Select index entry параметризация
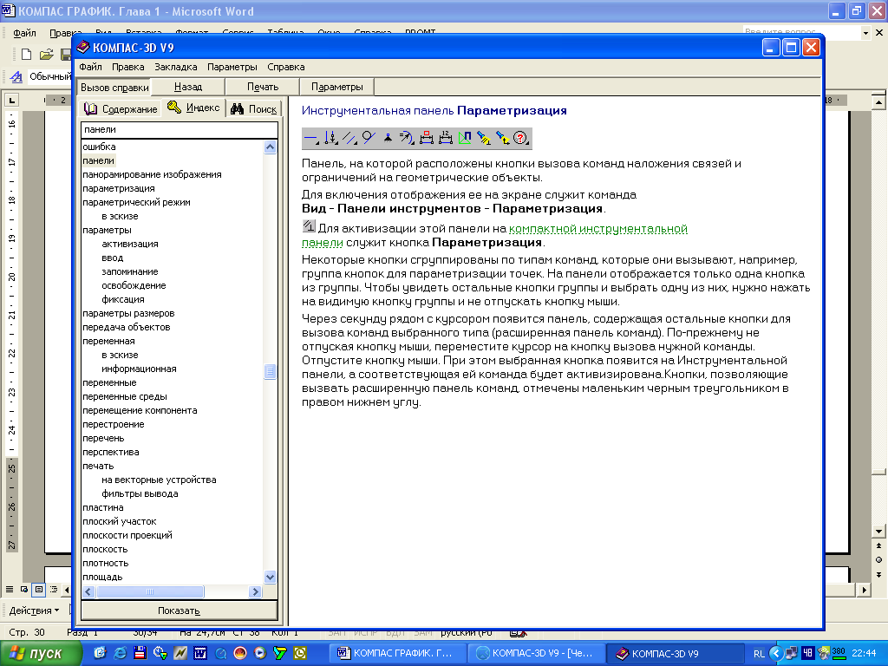Screen dimensions: 888x666 click(x=118, y=188)
